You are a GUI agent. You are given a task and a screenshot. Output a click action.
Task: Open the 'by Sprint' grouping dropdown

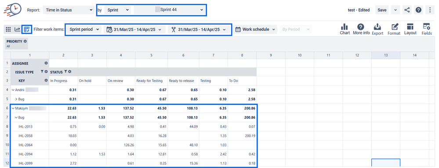pyautogui.click(x=118, y=10)
